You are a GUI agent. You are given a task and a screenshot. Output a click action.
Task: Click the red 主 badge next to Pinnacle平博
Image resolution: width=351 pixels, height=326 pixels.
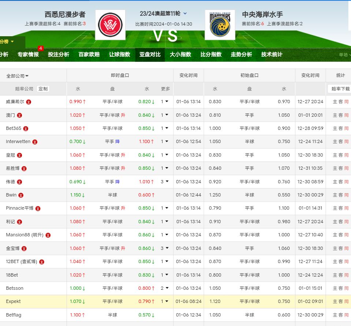[38, 209]
